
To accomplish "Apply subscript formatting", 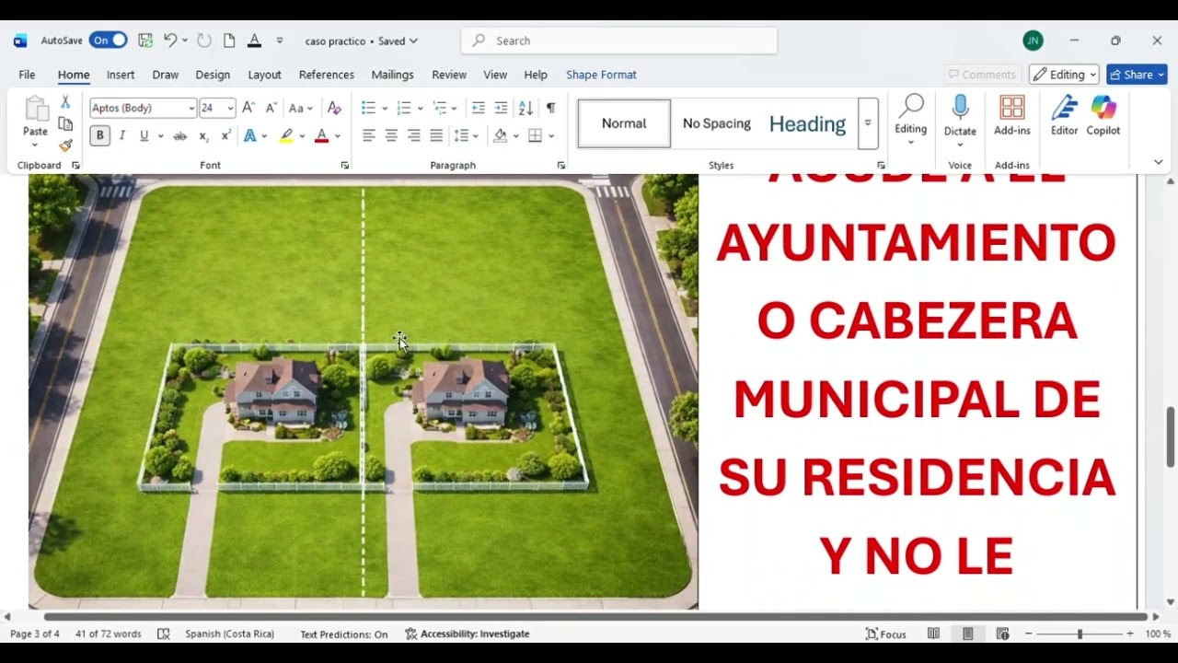I will (203, 135).
